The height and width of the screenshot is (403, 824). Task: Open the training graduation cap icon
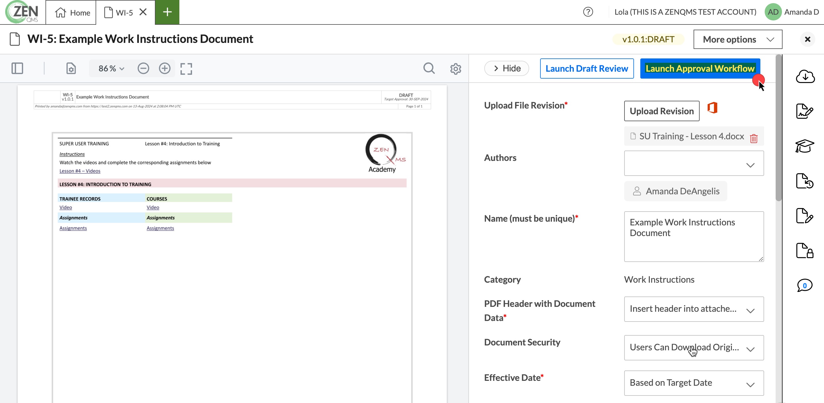(804, 146)
